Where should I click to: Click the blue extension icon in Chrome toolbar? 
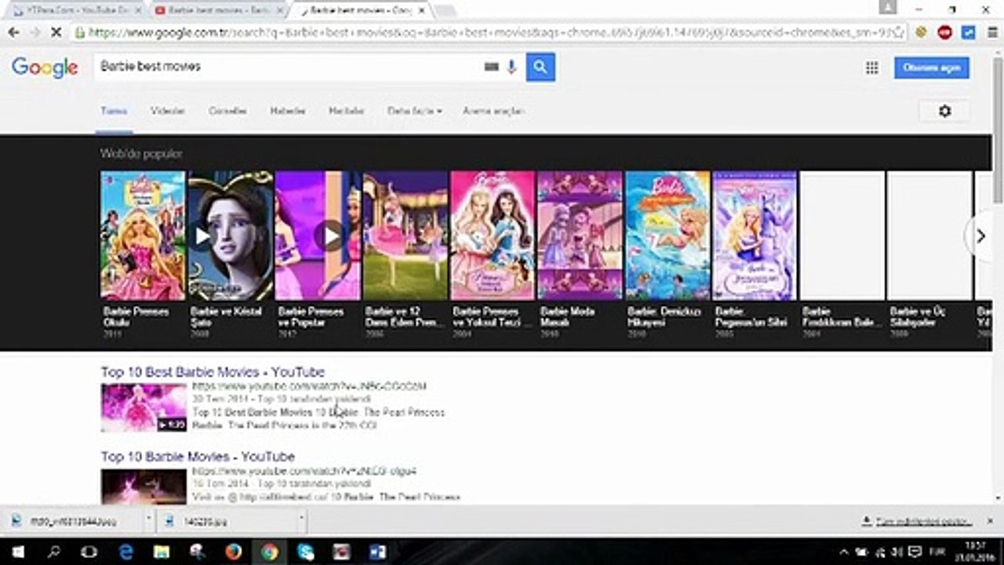pyautogui.click(x=968, y=33)
